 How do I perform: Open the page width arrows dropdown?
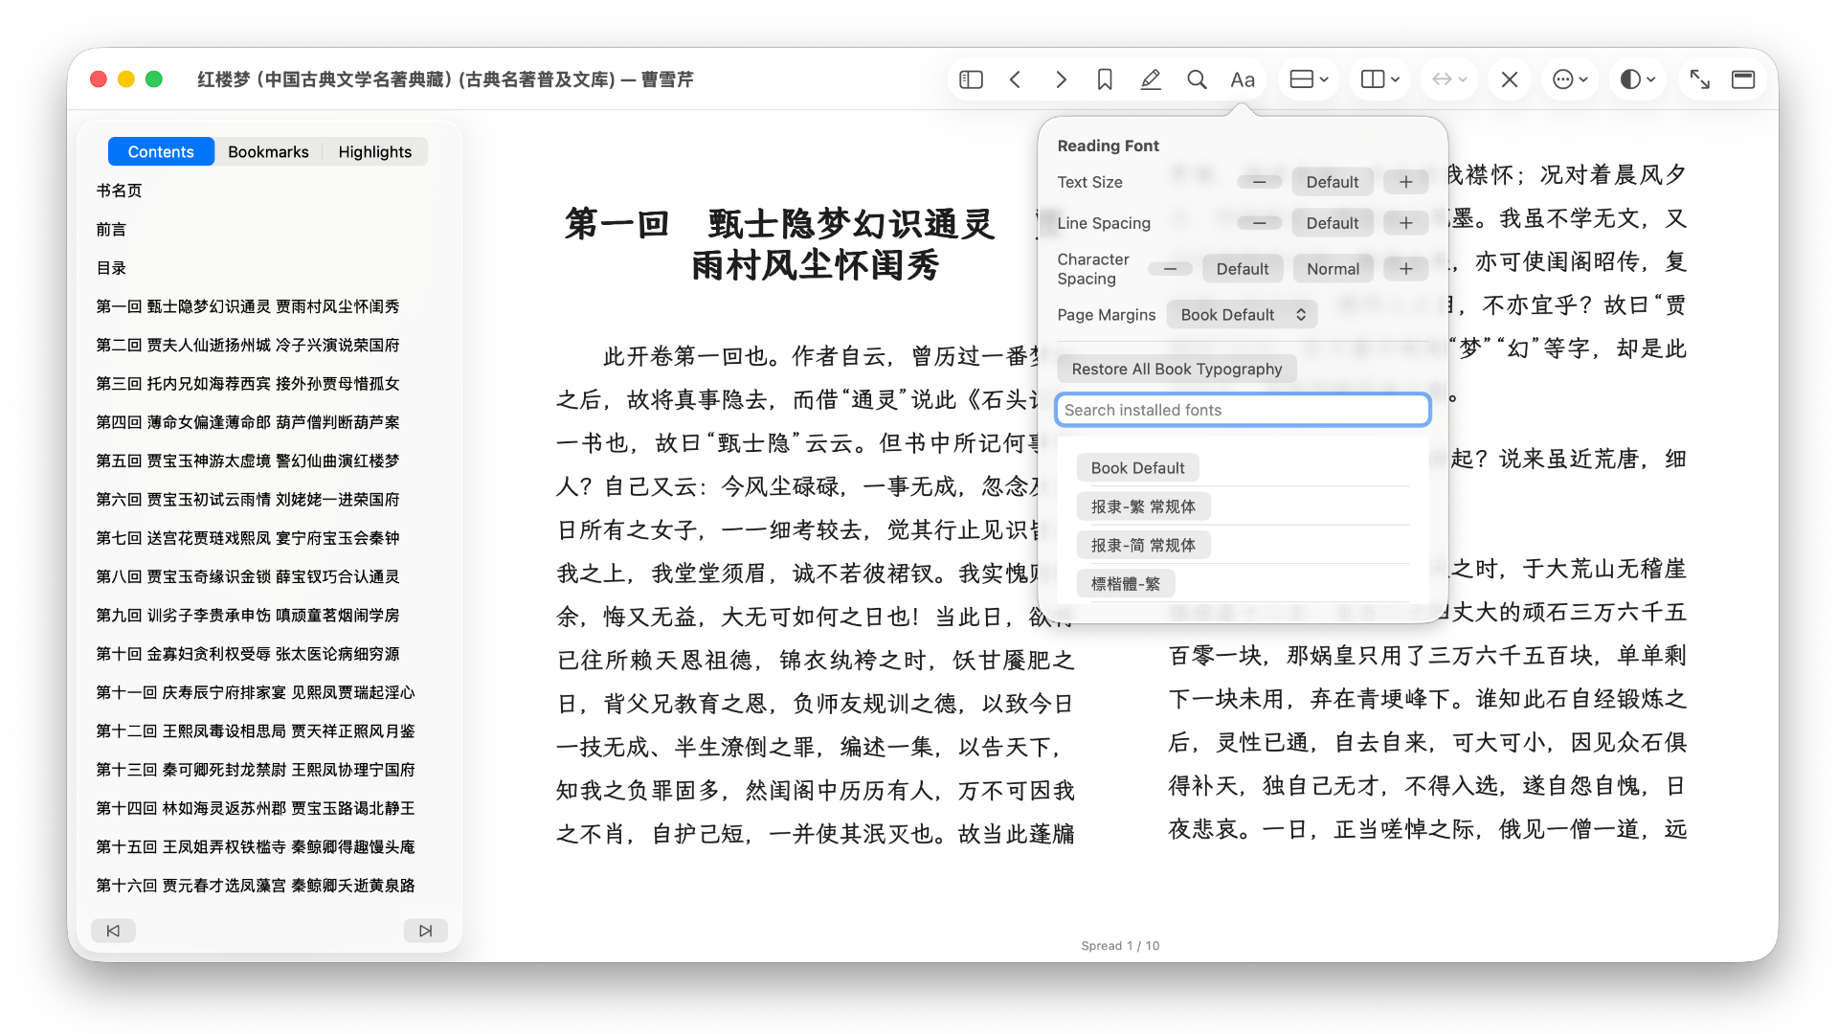point(1449,79)
